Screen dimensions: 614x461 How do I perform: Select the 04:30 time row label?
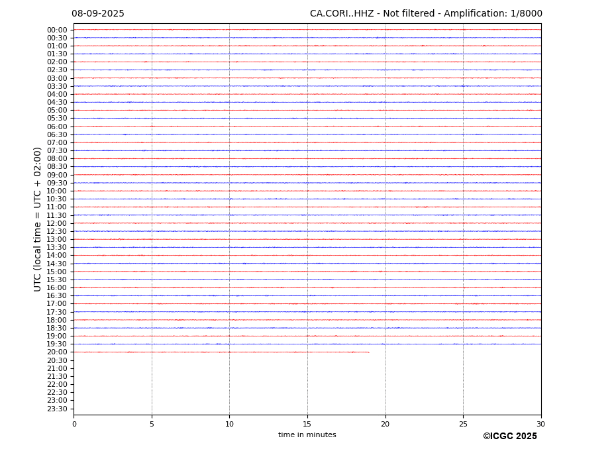coord(57,103)
